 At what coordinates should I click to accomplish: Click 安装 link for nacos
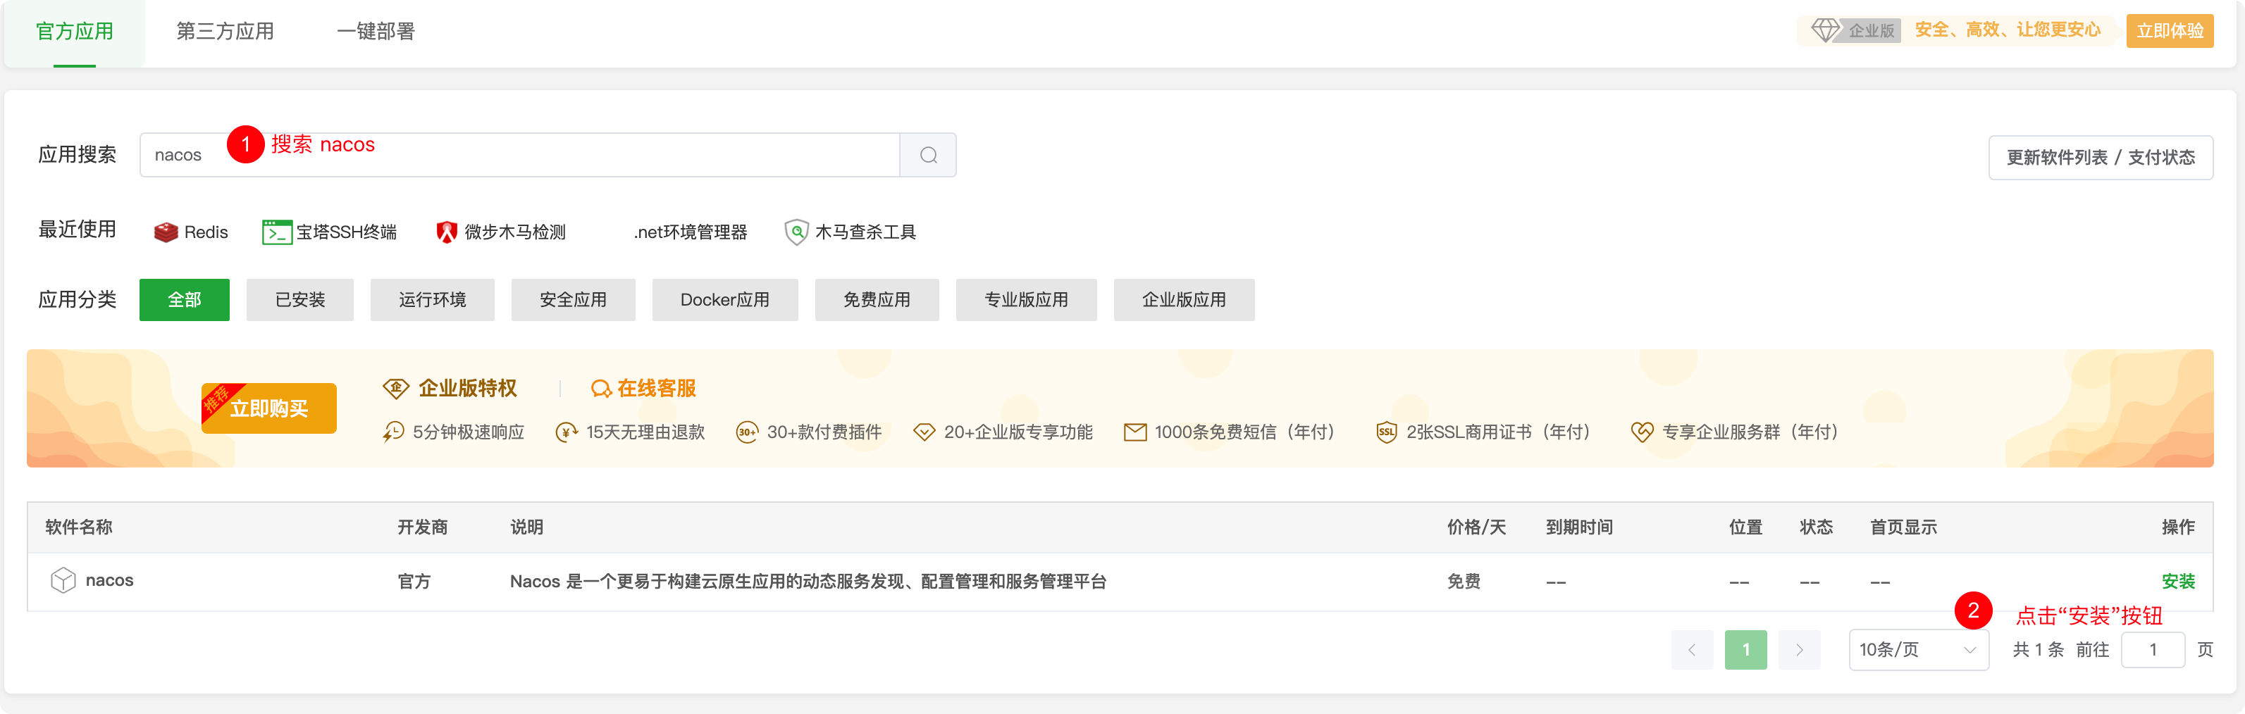tap(2177, 582)
